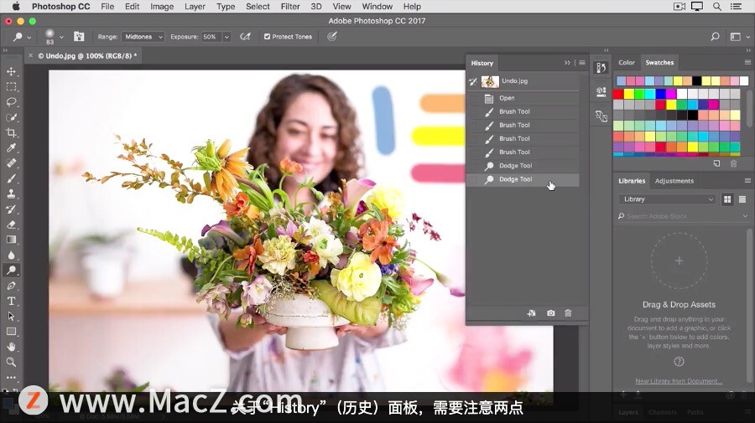
Task: Click the Search Adobe Stock field
Action: pos(684,216)
